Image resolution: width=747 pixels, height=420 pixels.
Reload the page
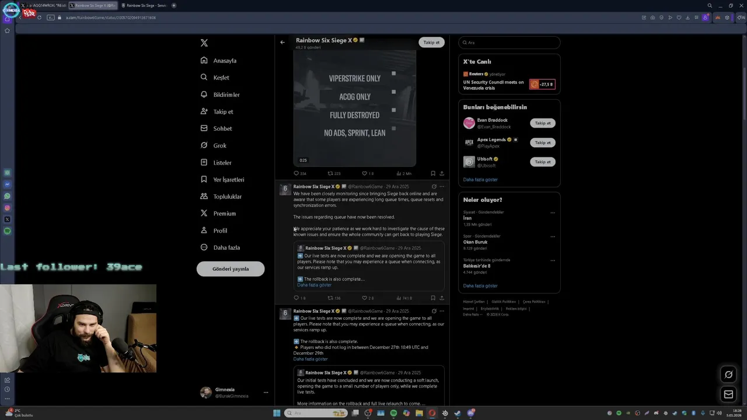coord(39,17)
